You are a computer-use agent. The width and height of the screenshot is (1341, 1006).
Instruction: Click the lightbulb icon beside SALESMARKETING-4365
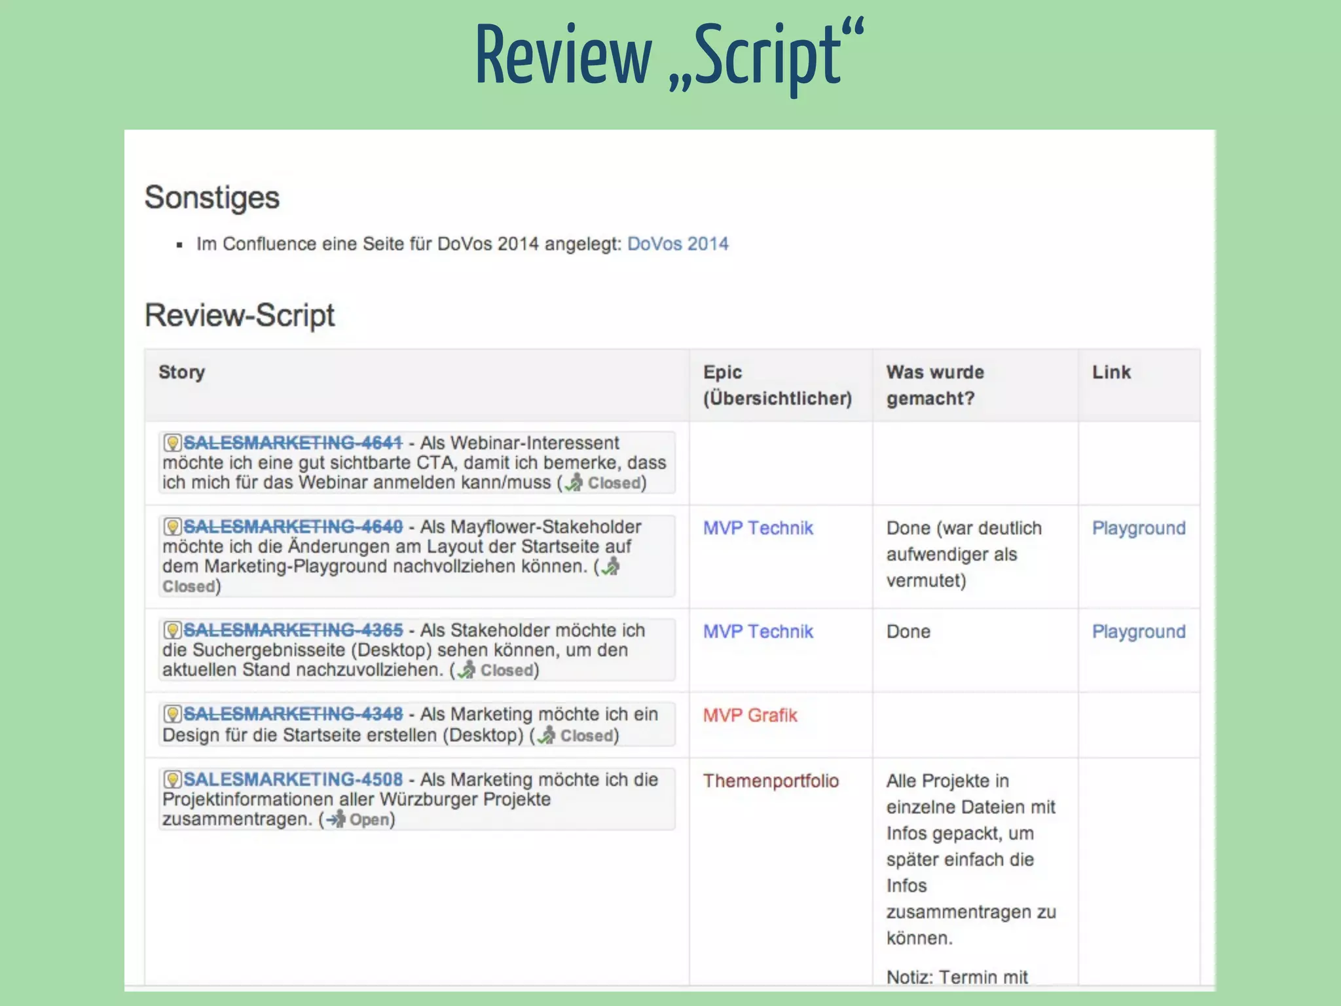click(x=172, y=630)
